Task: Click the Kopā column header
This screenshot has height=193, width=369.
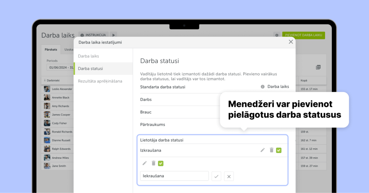Action: point(304,80)
